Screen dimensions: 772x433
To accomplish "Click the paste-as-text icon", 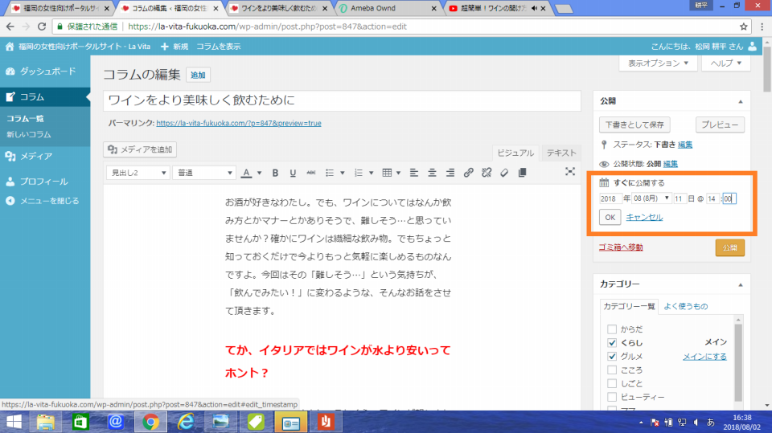I will click(522, 173).
